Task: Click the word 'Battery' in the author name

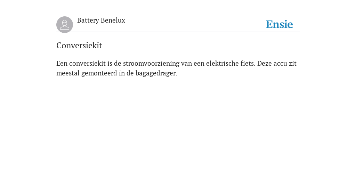Action: (x=88, y=21)
